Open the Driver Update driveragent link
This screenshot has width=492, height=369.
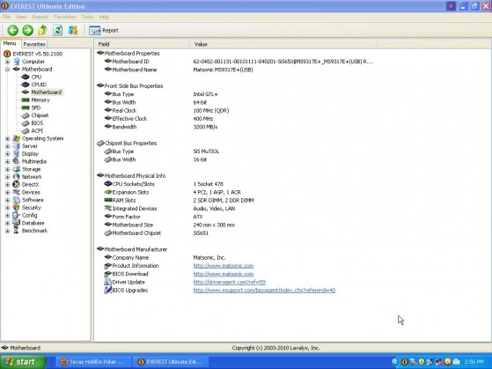pyautogui.click(x=230, y=282)
